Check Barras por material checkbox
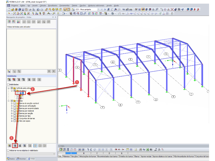 click(x=15, y=111)
